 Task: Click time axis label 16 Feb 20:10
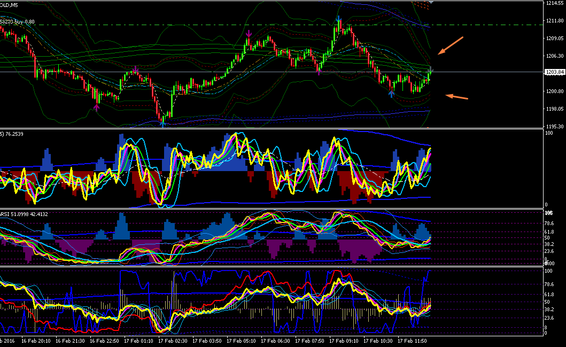(36, 341)
